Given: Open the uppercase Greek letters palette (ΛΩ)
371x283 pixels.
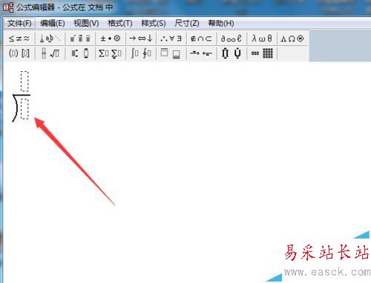Looking at the screenshot, I should (292, 39).
